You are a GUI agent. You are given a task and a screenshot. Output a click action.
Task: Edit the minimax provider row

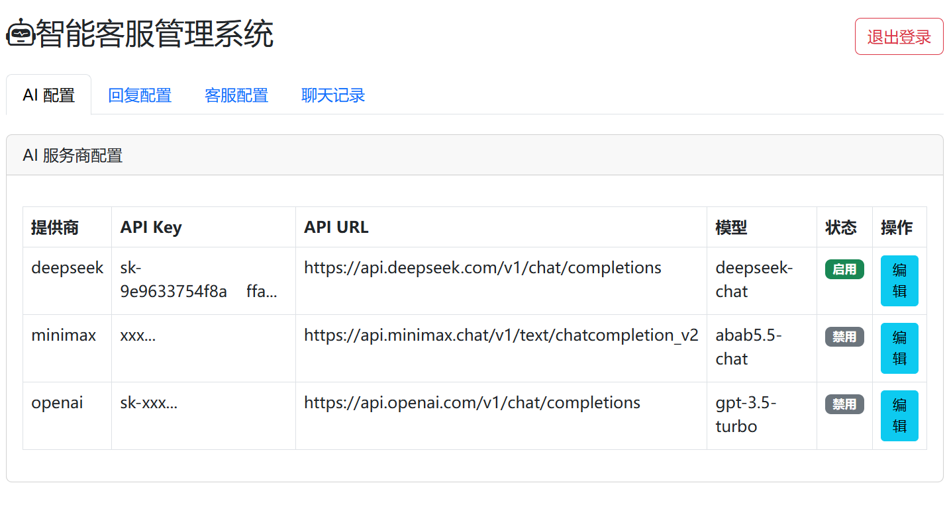(x=899, y=348)
